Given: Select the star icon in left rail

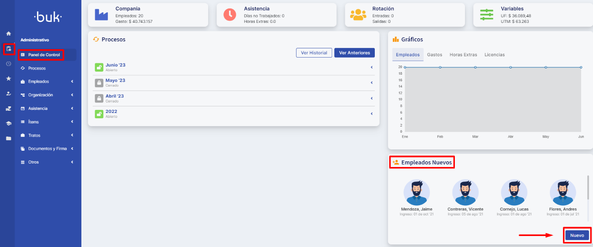Looking at the screenshot, I should tap(8, 79).
